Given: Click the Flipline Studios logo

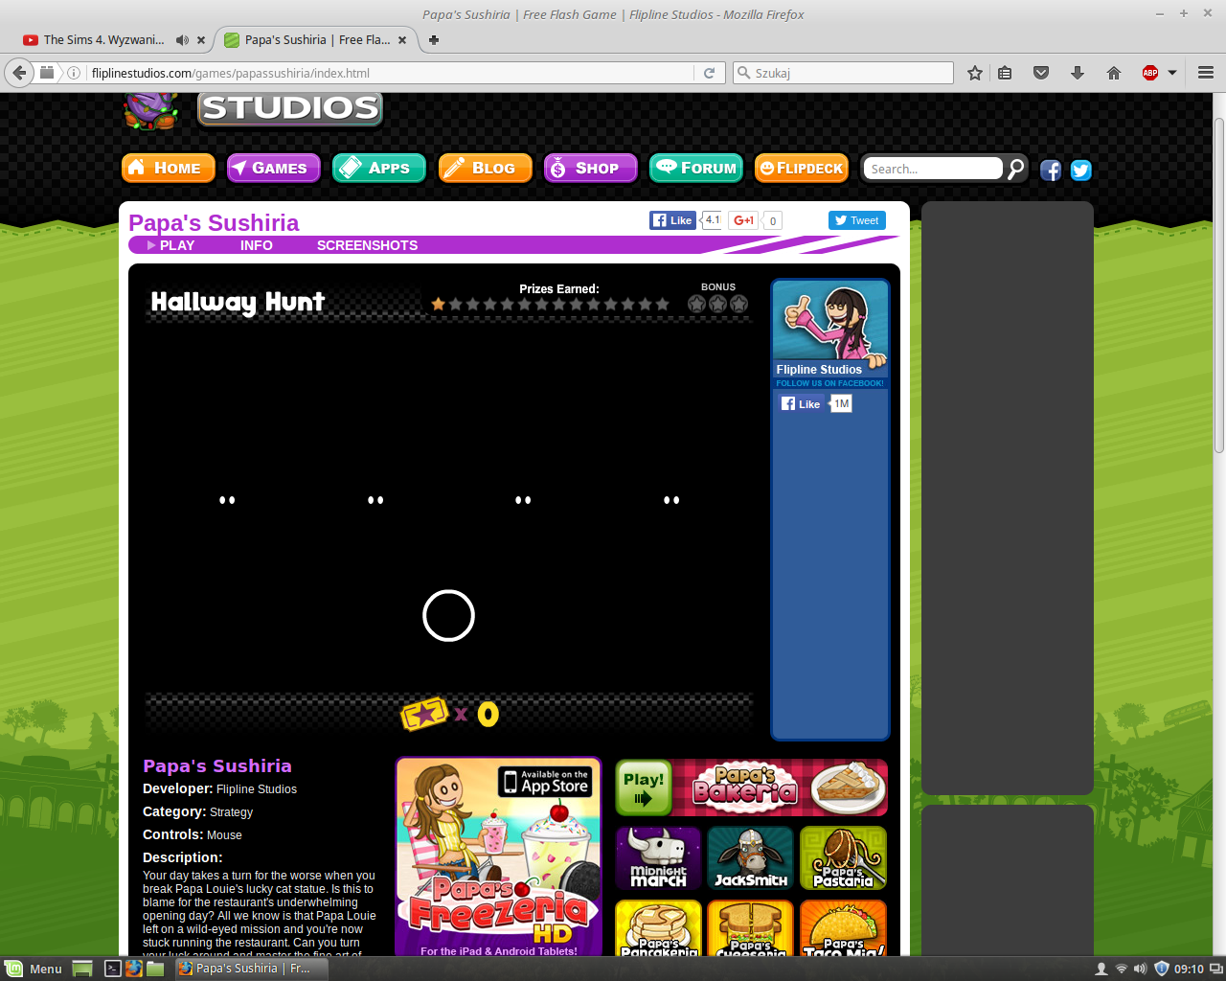Looking at the screenshot, I should point(254,108).
